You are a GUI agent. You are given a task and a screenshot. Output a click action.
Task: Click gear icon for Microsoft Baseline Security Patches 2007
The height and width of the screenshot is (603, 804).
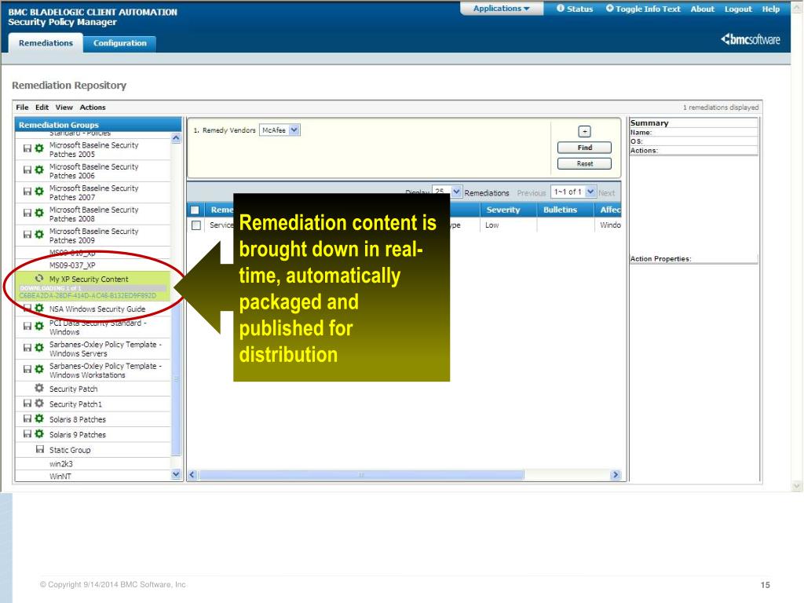point(39,192)
